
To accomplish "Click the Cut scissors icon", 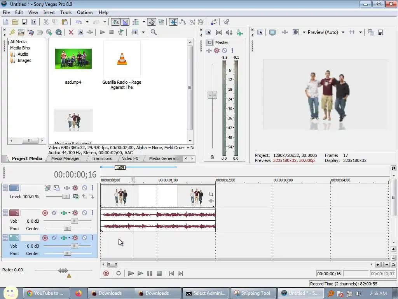I will pyautogui.click(x=46, y=22).
